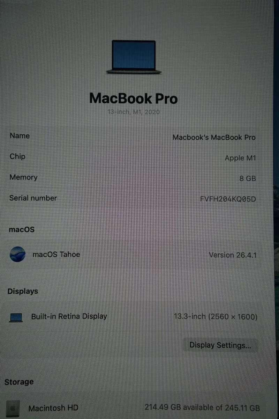Select the "Macbook's MacBook Pro" name field
Image resolution: width=279 pixels, height=419 pixels.
[x=214, y=137]
